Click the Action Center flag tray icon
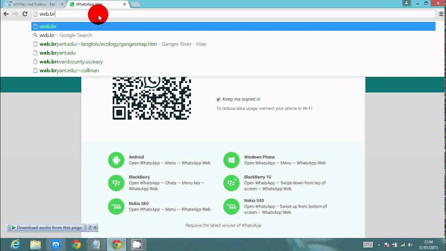 pos(387,245)
